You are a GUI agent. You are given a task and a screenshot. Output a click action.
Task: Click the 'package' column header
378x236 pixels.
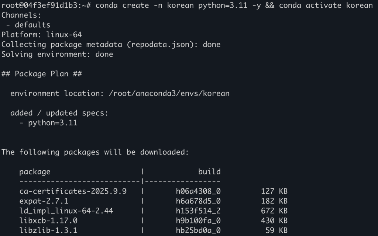[35, 171]
